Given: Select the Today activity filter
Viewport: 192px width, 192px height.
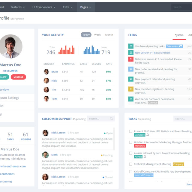Looking at the screenshot, I should (86, 35).
